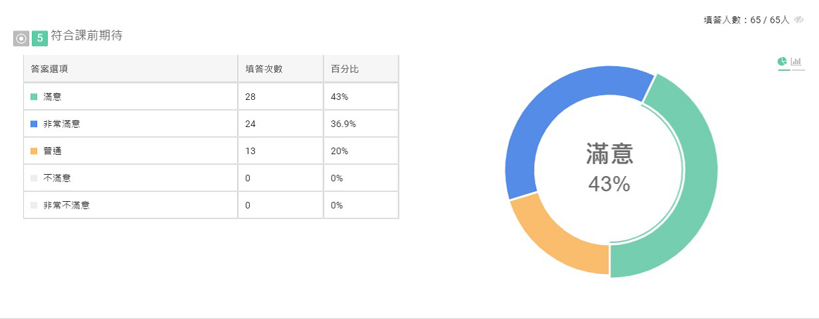The width and height of the screenshot is (819, 319).
Task: Click the 填答人數 65 / 65人 label
Action: point(747,20)
